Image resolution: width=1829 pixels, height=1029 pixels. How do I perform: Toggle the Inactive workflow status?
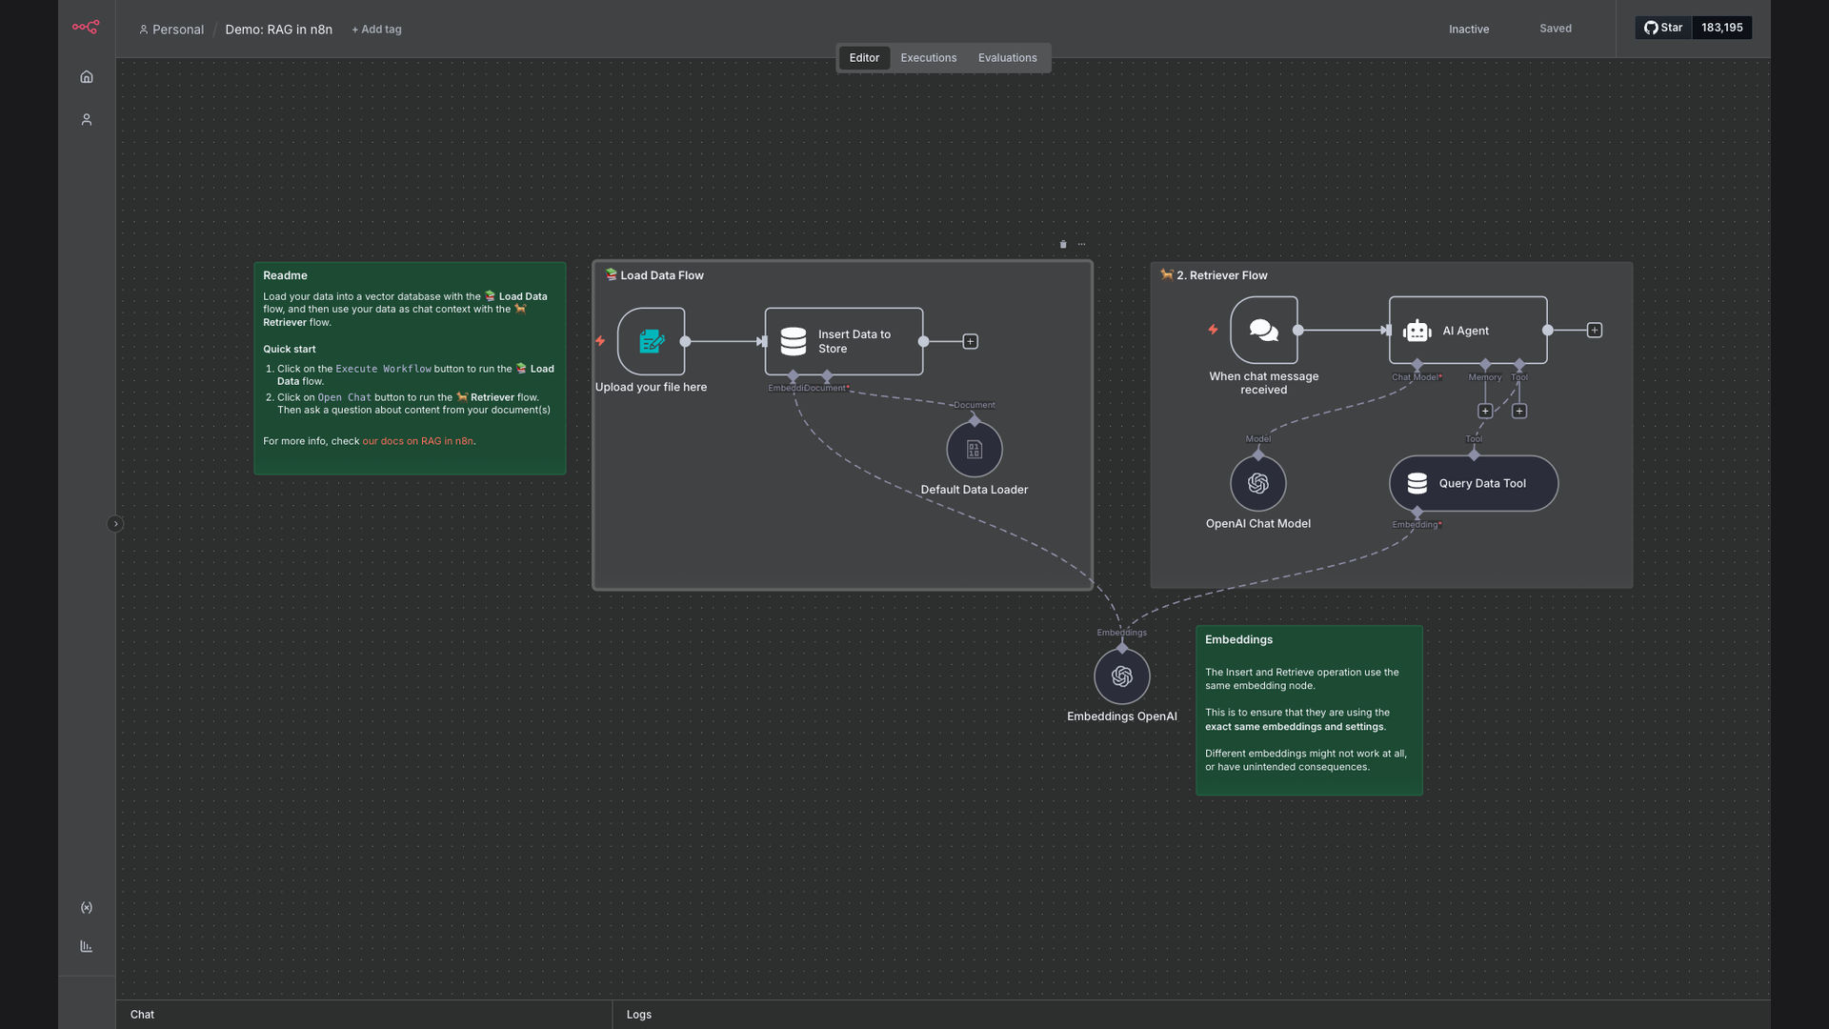1469,30
